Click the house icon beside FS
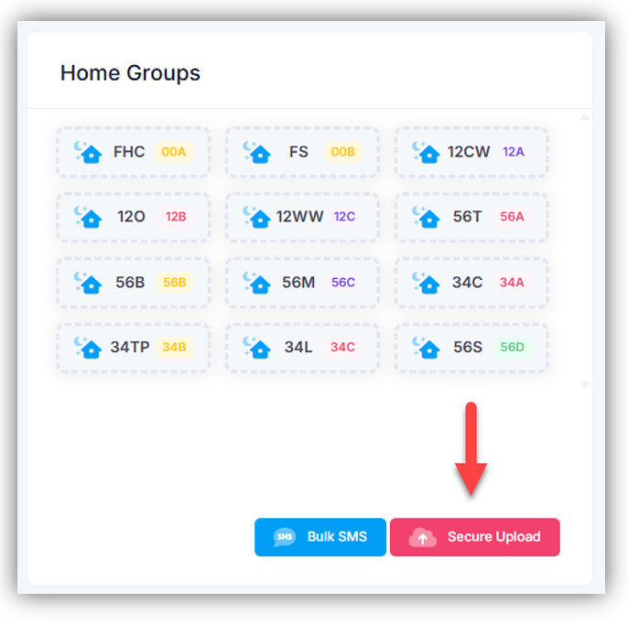This screenshot has height=624, width=628. pos(257,152)
